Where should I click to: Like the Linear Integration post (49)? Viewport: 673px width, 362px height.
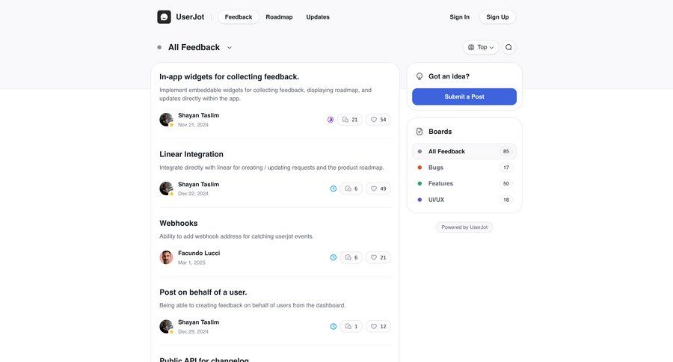[x=378, y=188]
